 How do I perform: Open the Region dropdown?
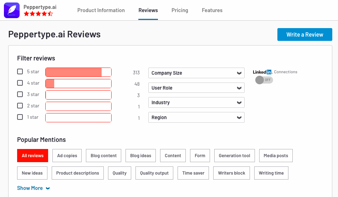[x=196, y=117]
